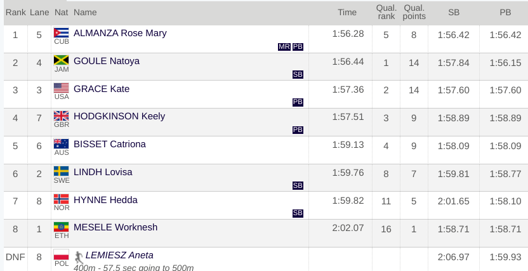Click the pacemaker runner icon beside LEMIESZ
Viewport: 528px width, 271px height.
coord(79,258)
